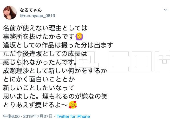Click the なるてゃん profile avatar photo

click(10, 13)
